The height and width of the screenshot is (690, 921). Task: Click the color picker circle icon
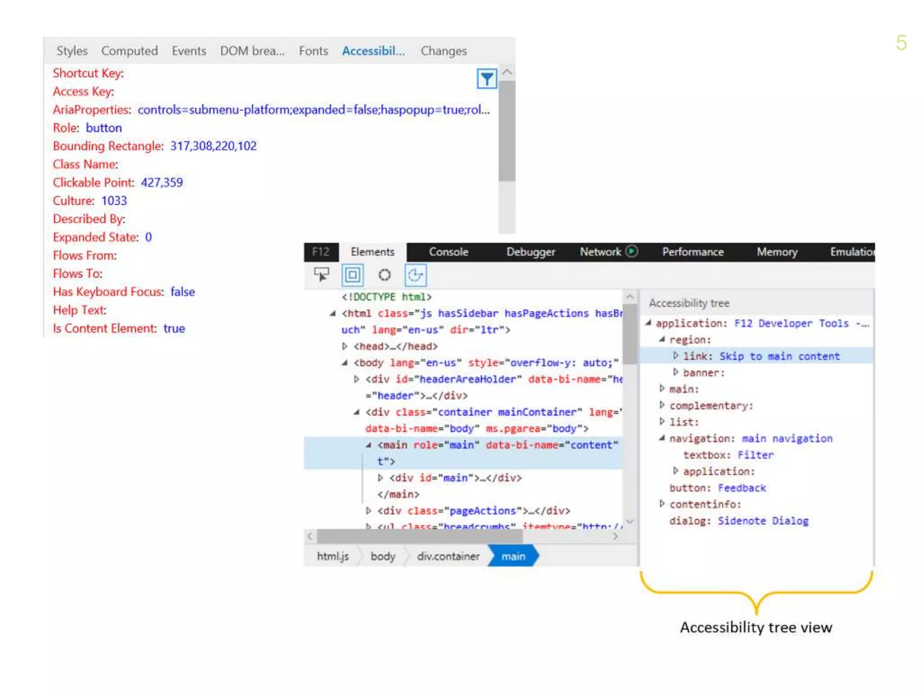pyautogui.click(x=384, y=274)
